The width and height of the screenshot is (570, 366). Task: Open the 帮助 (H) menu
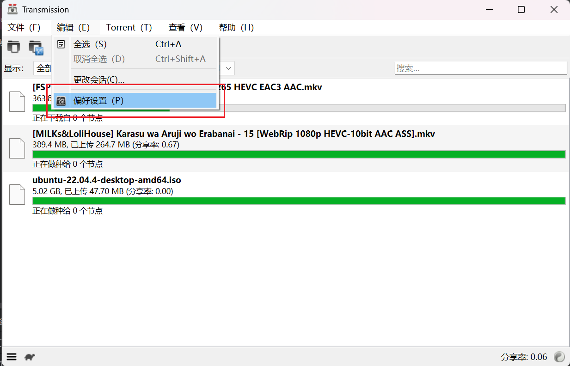click(236, 28)
